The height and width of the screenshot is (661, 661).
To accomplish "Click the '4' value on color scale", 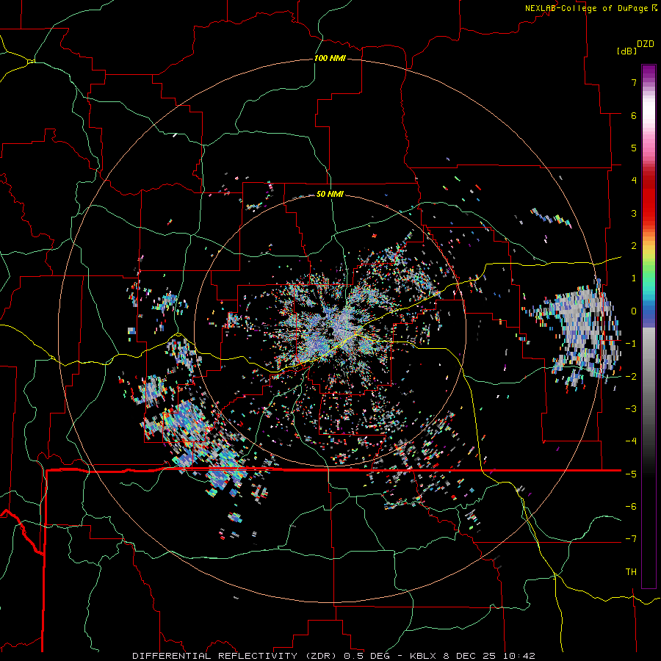I will (x=634, y=181).
